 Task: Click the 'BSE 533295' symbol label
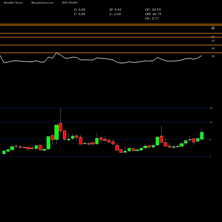point(70,3)
